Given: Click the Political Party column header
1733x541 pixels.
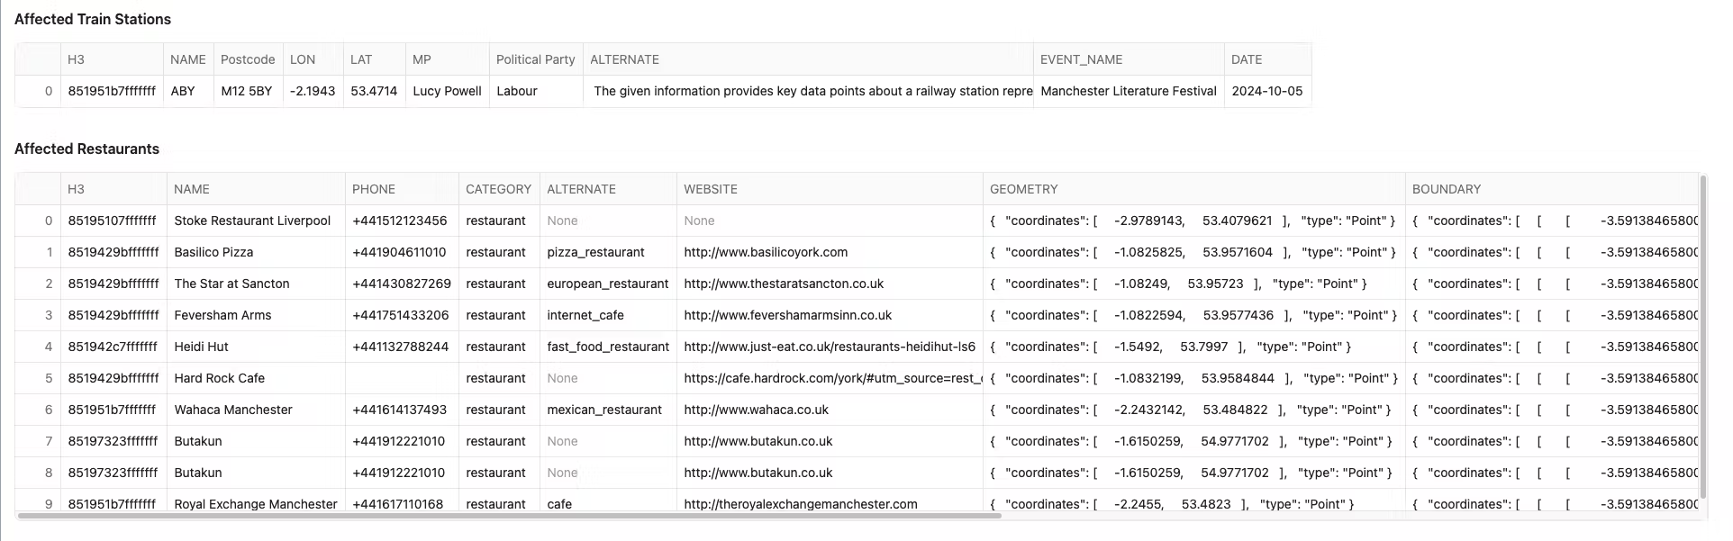Looking at the screenshot, I should (x=535, y=59).
